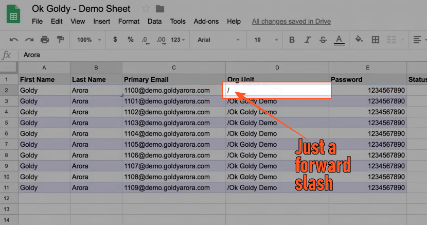This screenshot has width=427, height=225.
Task: Print the spreadsheet
Action: (45, 40)
